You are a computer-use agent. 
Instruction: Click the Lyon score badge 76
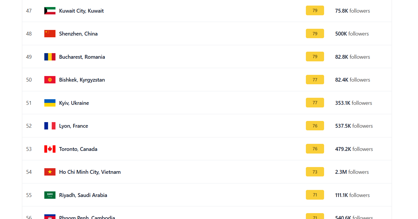point(315,126)
